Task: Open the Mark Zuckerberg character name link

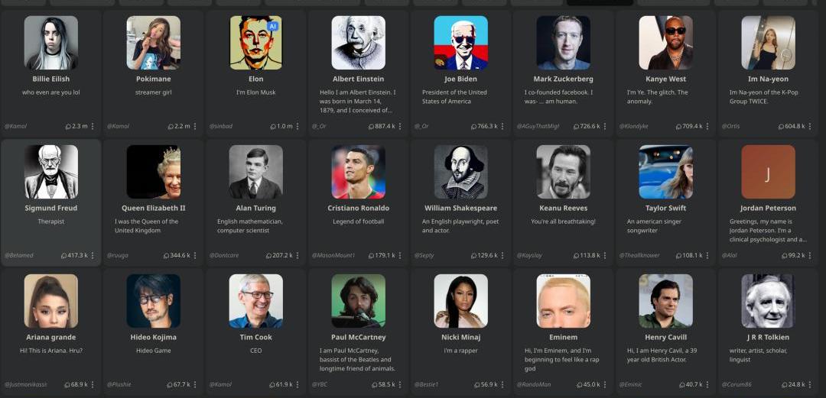Action: 563,79
